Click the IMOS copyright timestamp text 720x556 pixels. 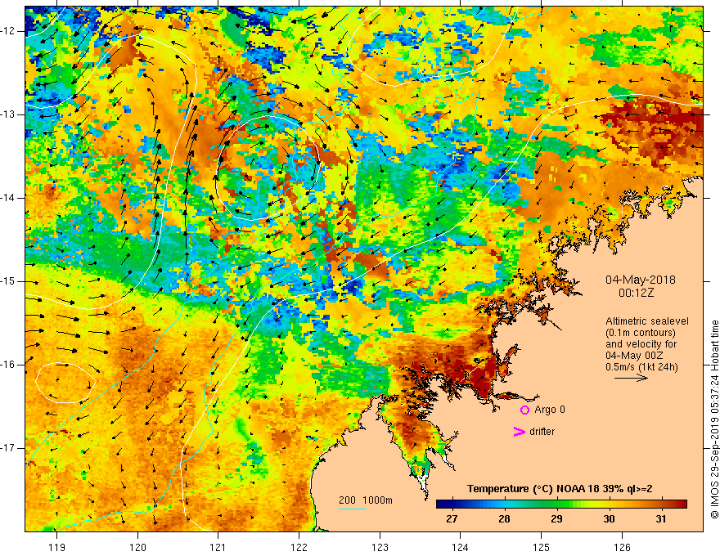[x=714, y=419]
